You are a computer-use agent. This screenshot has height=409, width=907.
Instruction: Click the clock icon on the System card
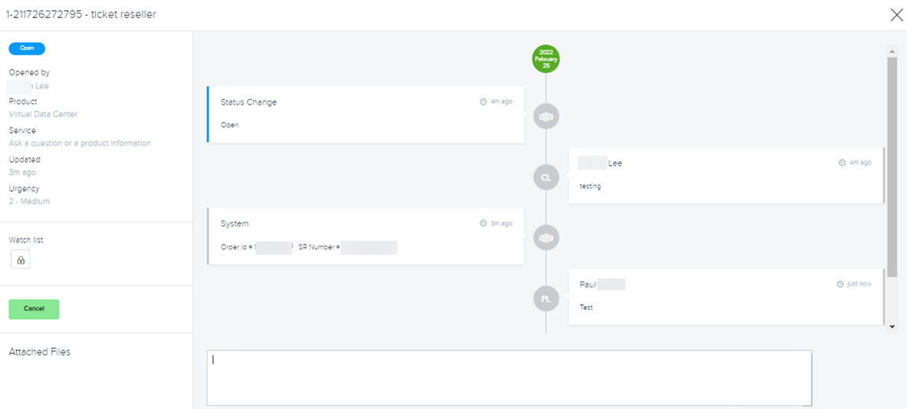pos(483,223)
